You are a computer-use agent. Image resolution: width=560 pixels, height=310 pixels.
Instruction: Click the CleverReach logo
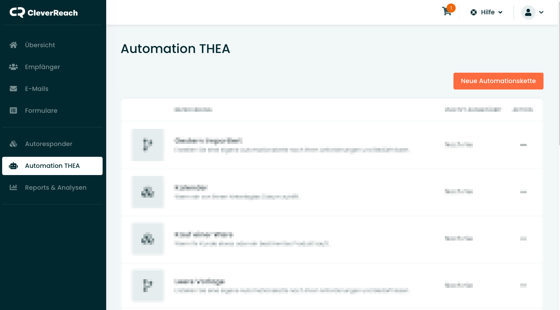pyautogui.click(x=43, y=13)
